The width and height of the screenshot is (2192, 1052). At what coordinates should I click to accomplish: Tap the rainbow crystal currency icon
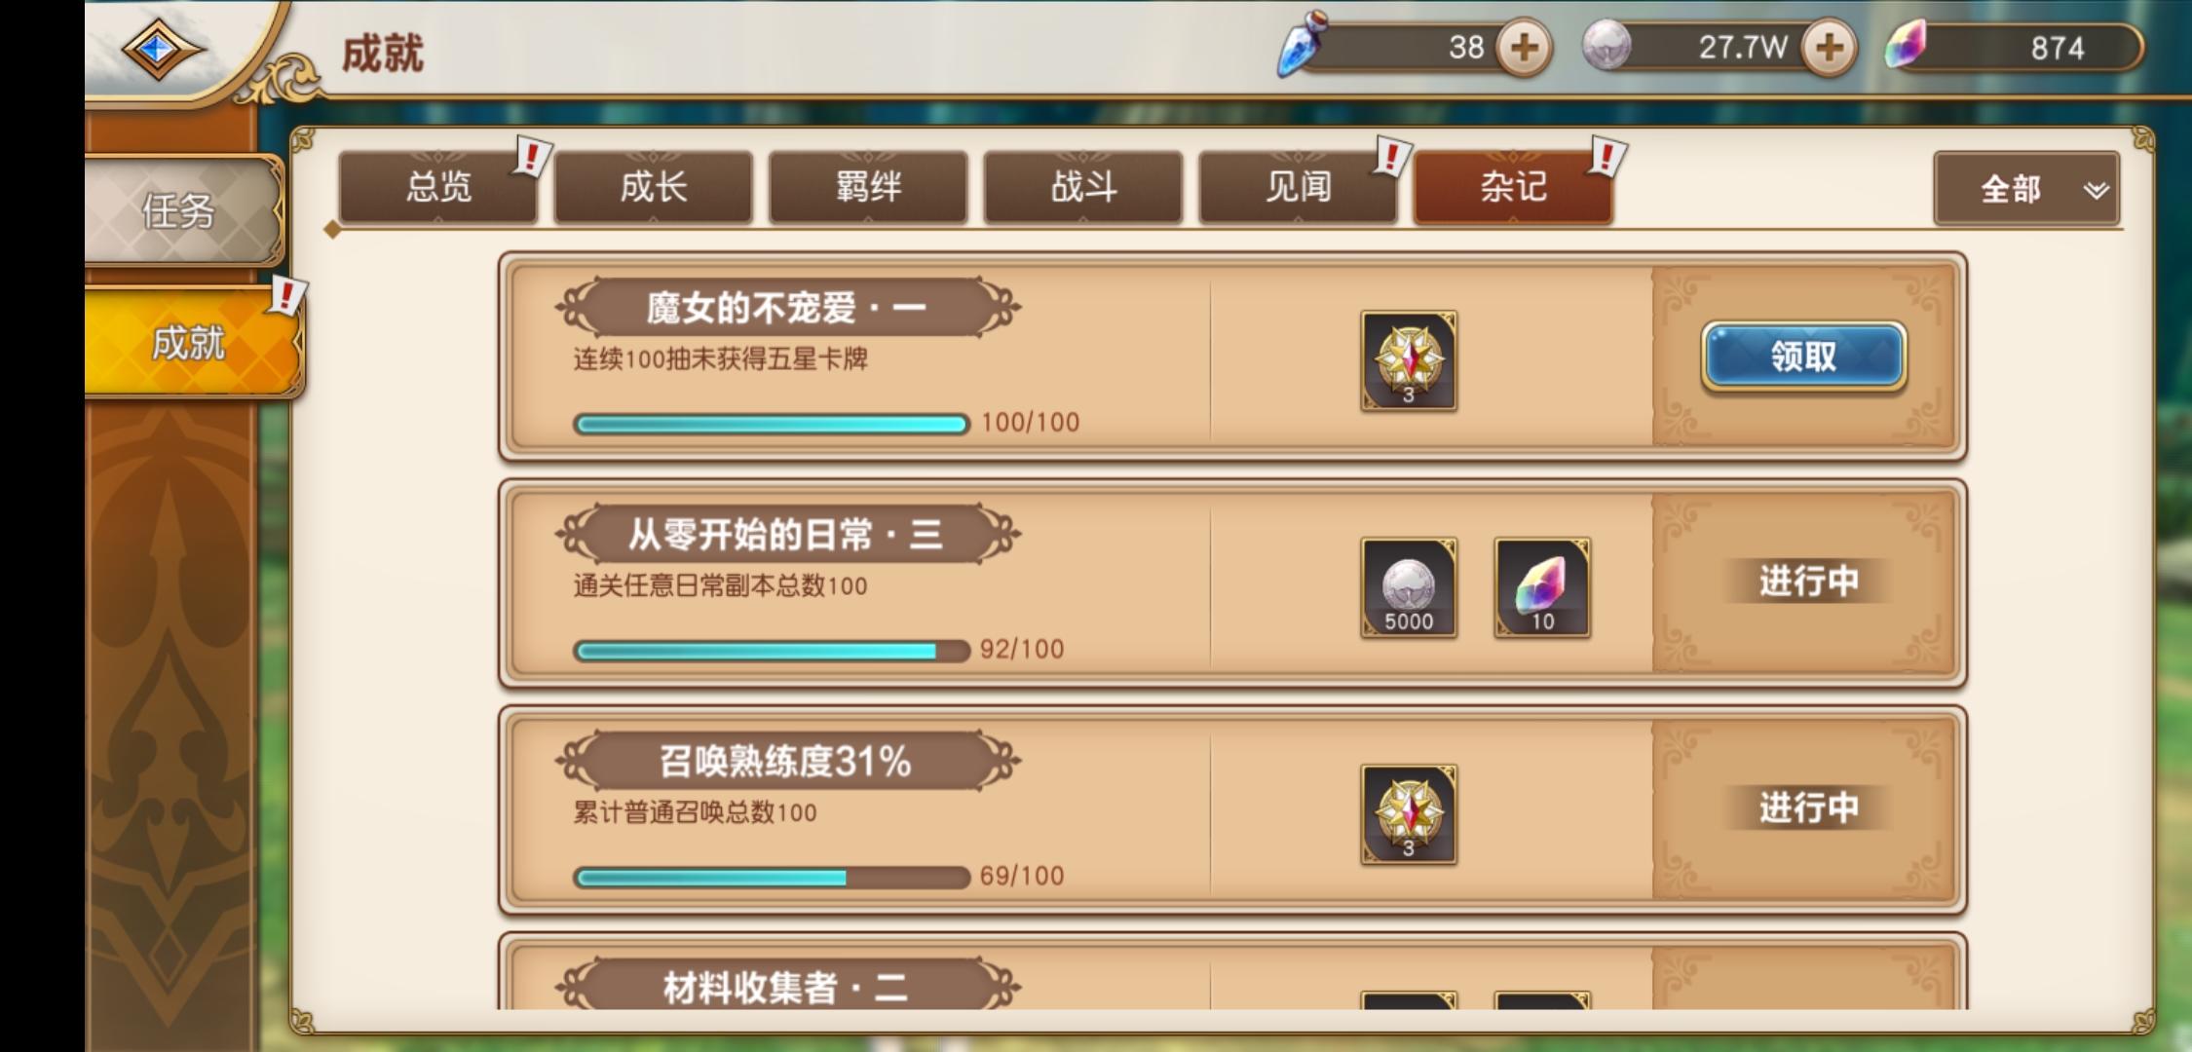pyautogui.click(x=1906, y=45)
